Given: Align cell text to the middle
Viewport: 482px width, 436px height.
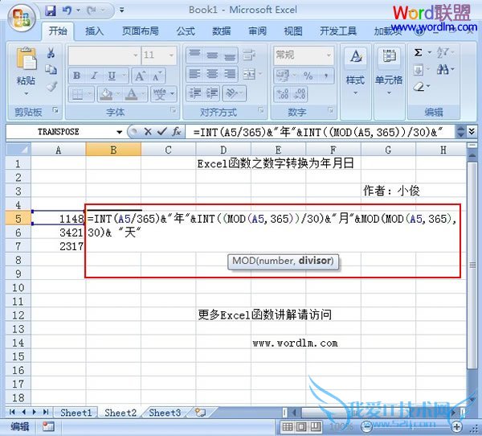Looking at the screenshot, I should (x=212, y=55).
